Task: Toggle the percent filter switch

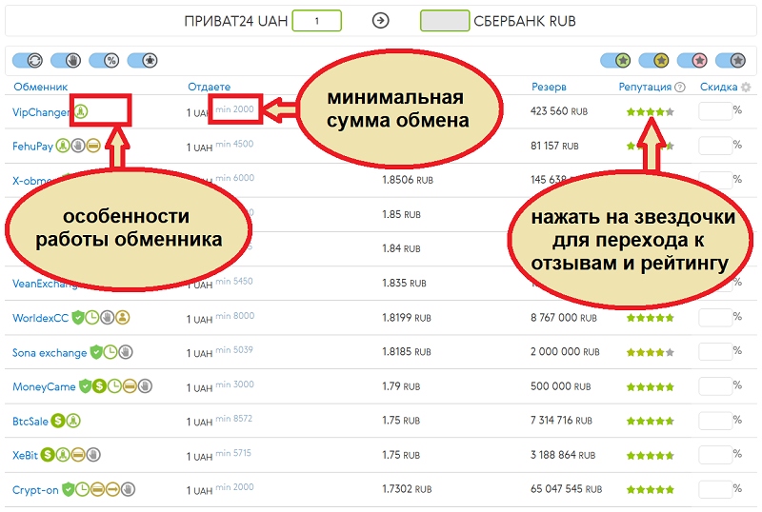Action: pos(104,60)
